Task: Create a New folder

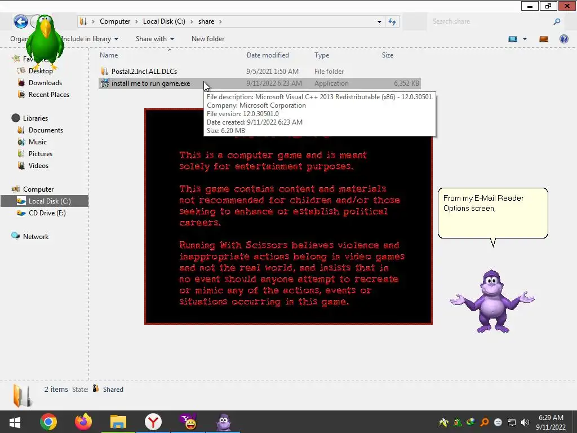Action: coord(208,39)
